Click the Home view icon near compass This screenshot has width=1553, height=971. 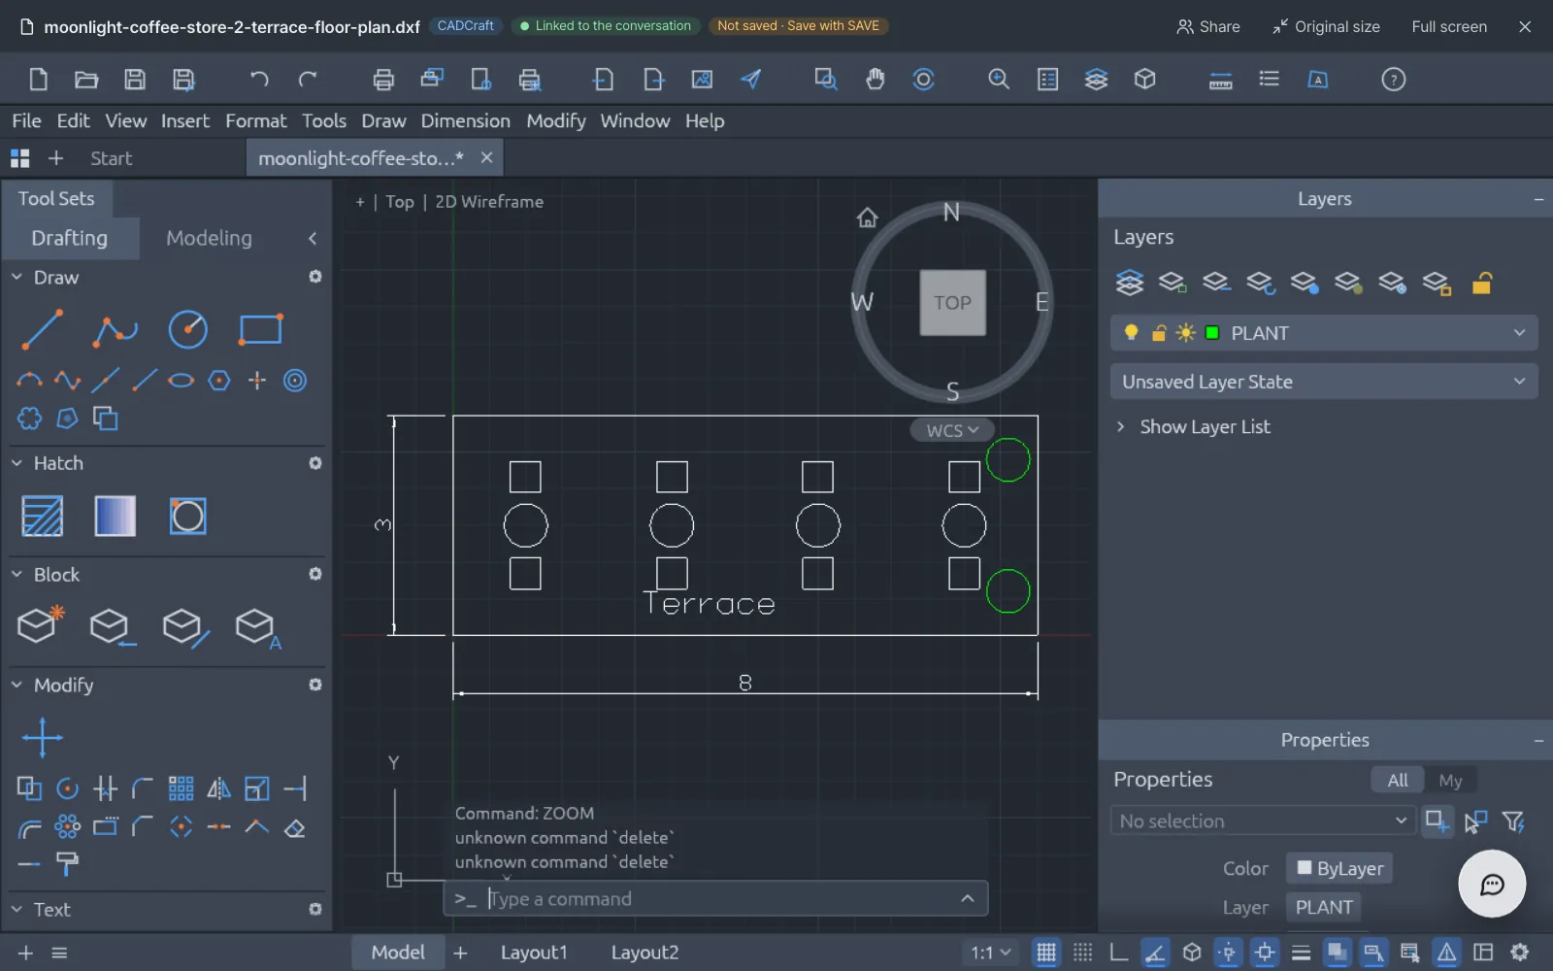[867, 218]
